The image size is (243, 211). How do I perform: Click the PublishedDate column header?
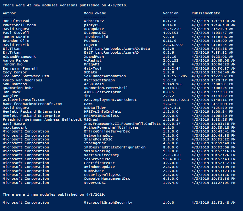(x=206, y=13)
